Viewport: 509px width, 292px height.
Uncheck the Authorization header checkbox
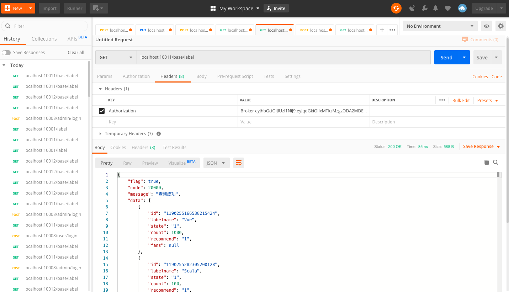click(102, 111)
